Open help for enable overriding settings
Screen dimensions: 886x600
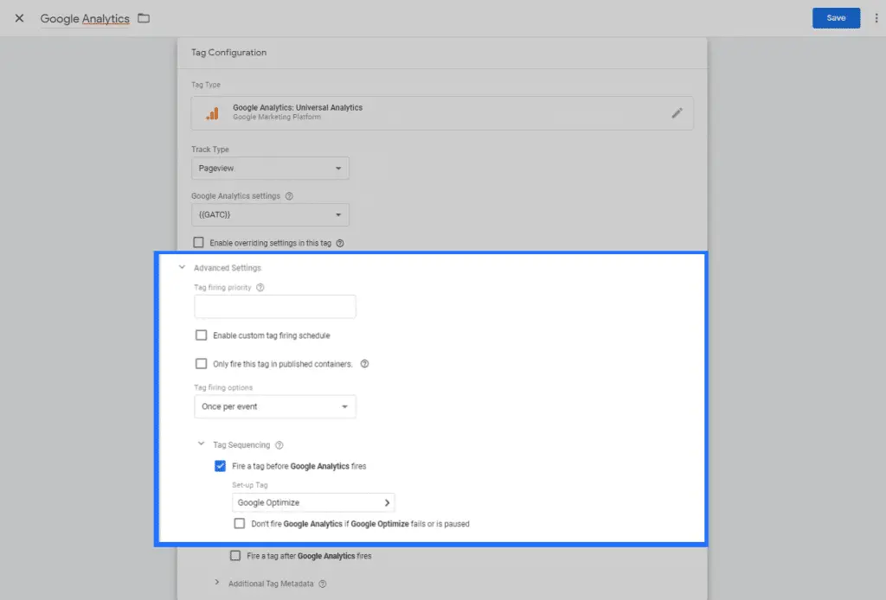pyautogui.click(x=340, y=243)
